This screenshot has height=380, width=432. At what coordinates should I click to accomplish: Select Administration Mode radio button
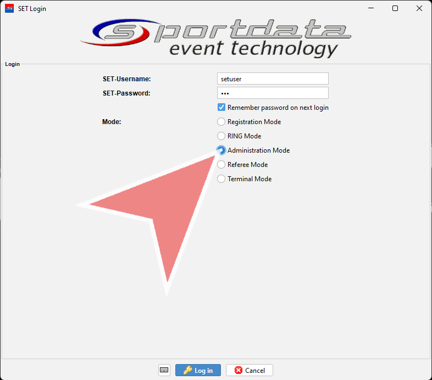[x=221, y=150]
